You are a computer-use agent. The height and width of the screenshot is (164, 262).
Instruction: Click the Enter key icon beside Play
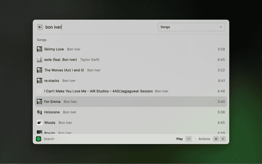coord(188,139)
